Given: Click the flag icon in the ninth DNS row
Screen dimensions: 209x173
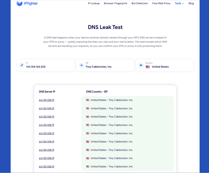Looking at the screenshot, I should [88, 166].
